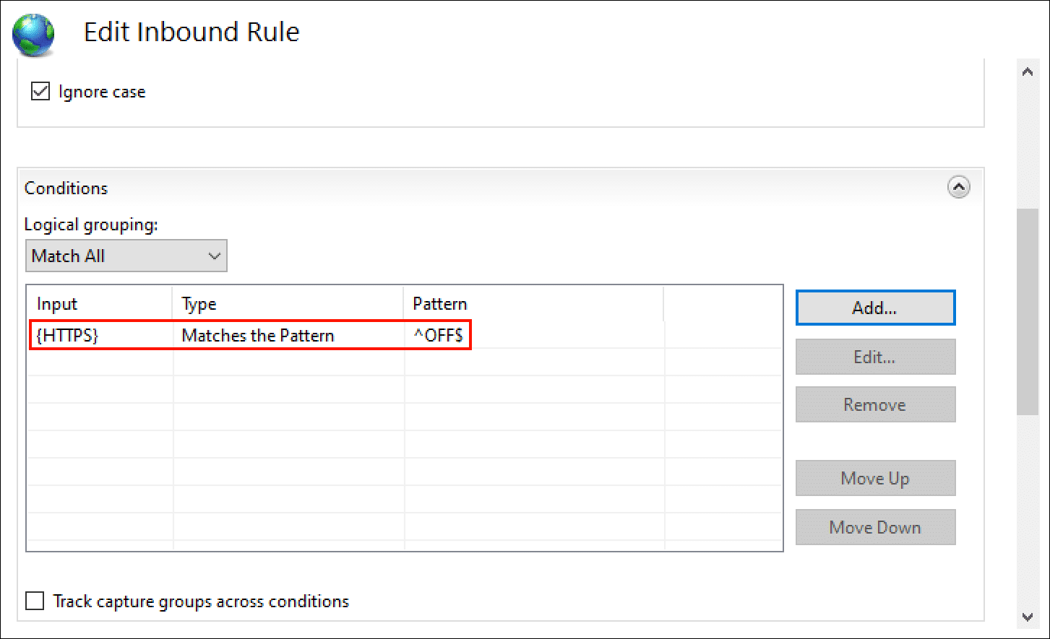
Task: Click the scroll down arrow
Action: tap(1027, 617)
